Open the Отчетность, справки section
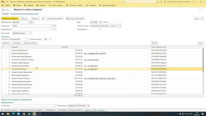Image resolution: width=206 pixels, height=116 pixels. click(74, 5)
